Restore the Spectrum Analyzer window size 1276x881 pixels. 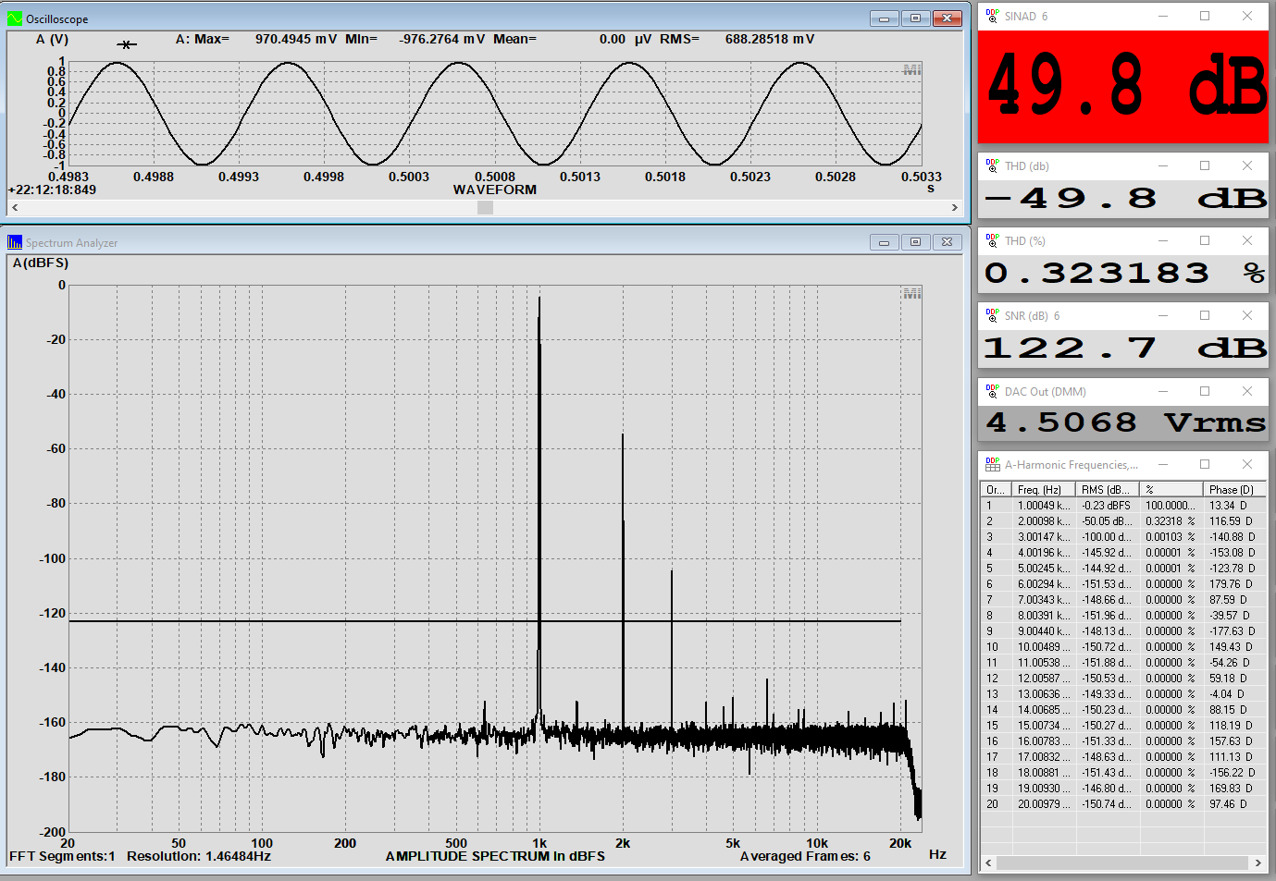pos(915,242)
